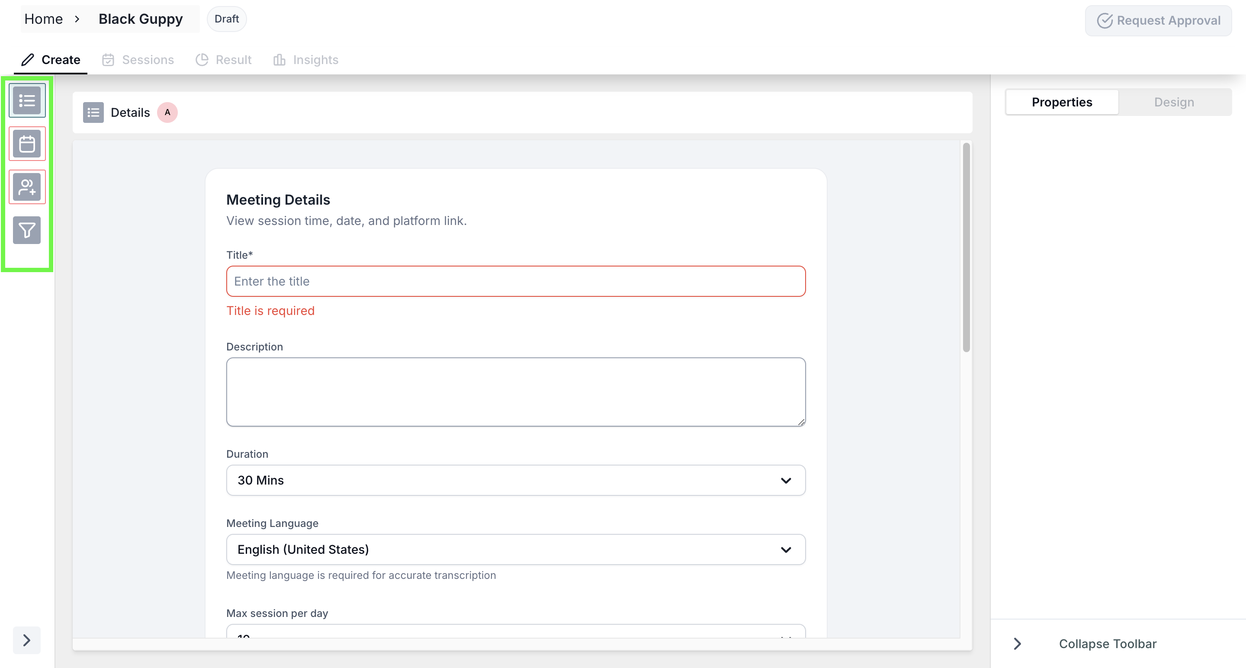
Task: Open the Duration dropdown showing 30 Mins
Action: click(x=516, y=480)
